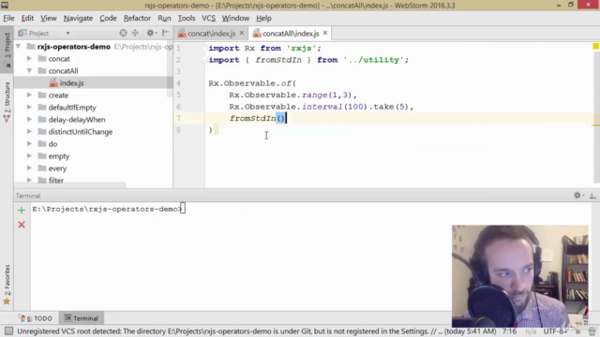The height and width of the screenshot is (337, 600).
Task: Expand the distinctUntilChange folder
Action: coord(29,131)
